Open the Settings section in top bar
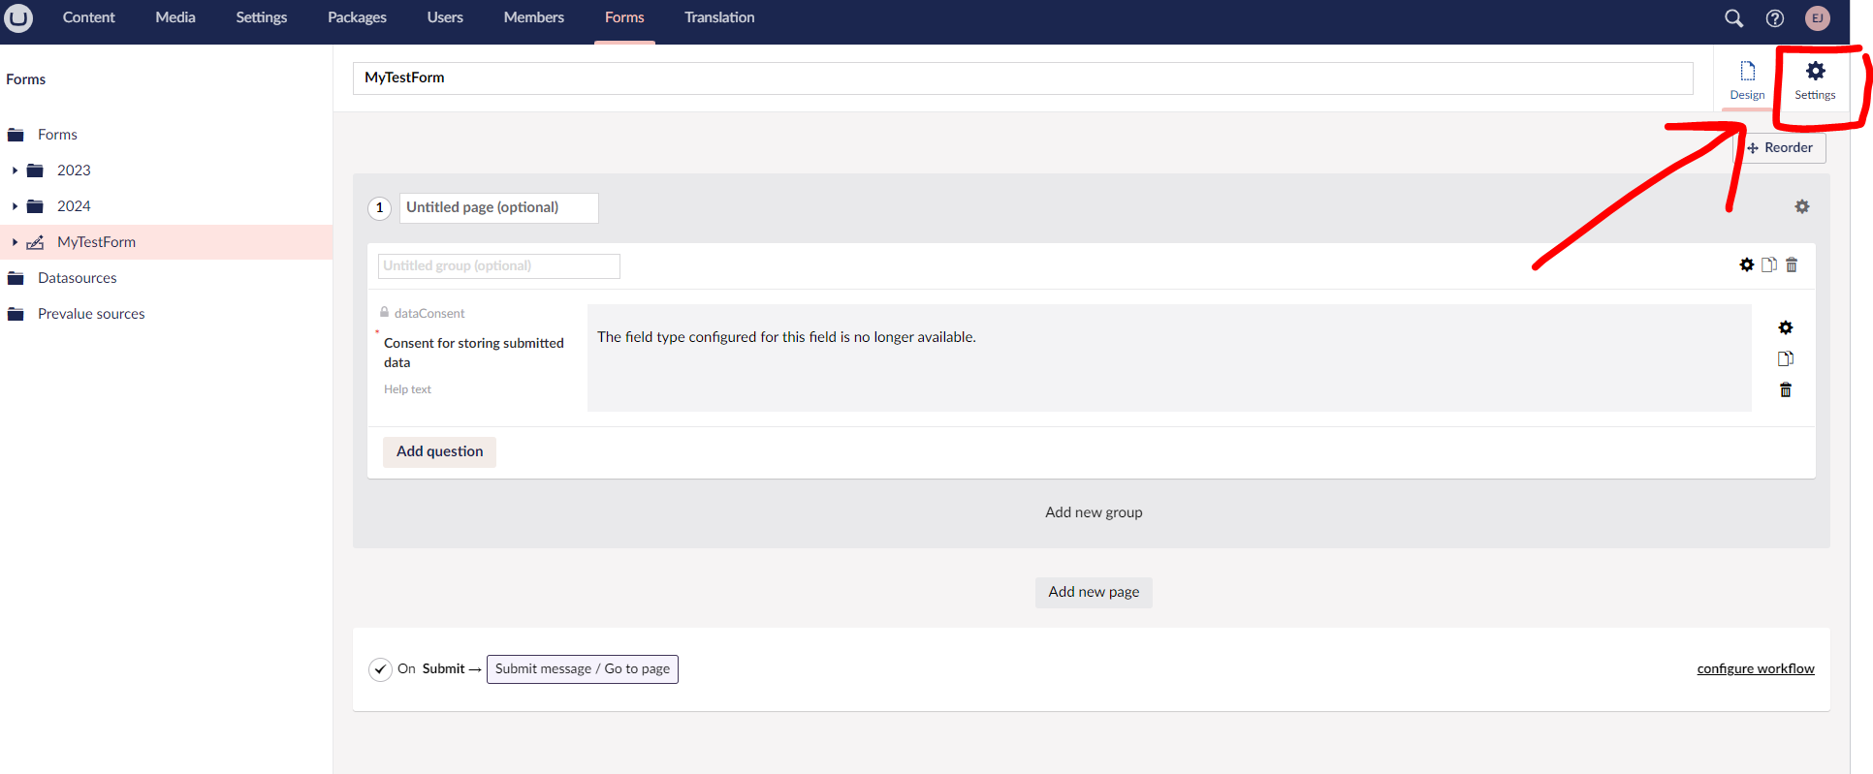This screenshot has height=774, width=1873. [x=262, y=17]
